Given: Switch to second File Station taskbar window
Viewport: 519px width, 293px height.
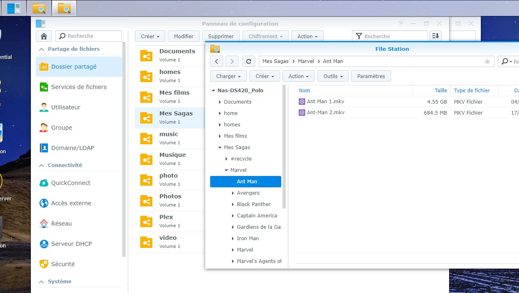Looking at the screenshot, I should (64, 8).
